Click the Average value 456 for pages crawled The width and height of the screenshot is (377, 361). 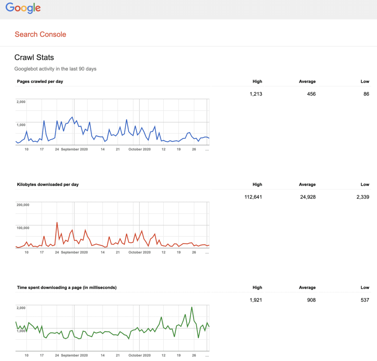pos(310,94)
